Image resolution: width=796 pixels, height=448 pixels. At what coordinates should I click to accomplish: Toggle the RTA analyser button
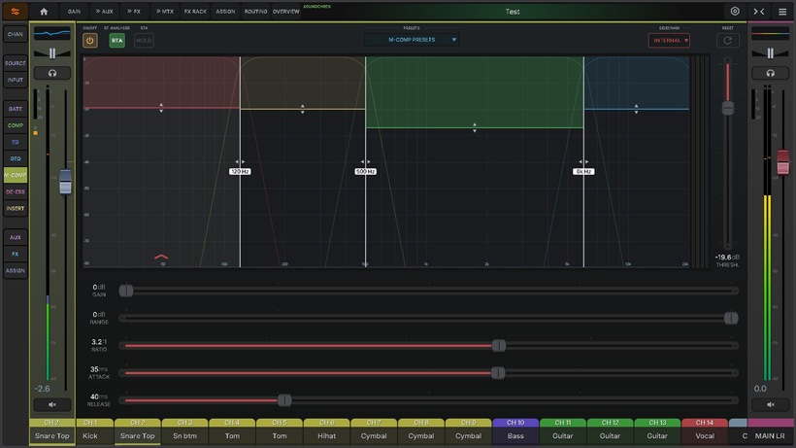[x=116, y=40]
